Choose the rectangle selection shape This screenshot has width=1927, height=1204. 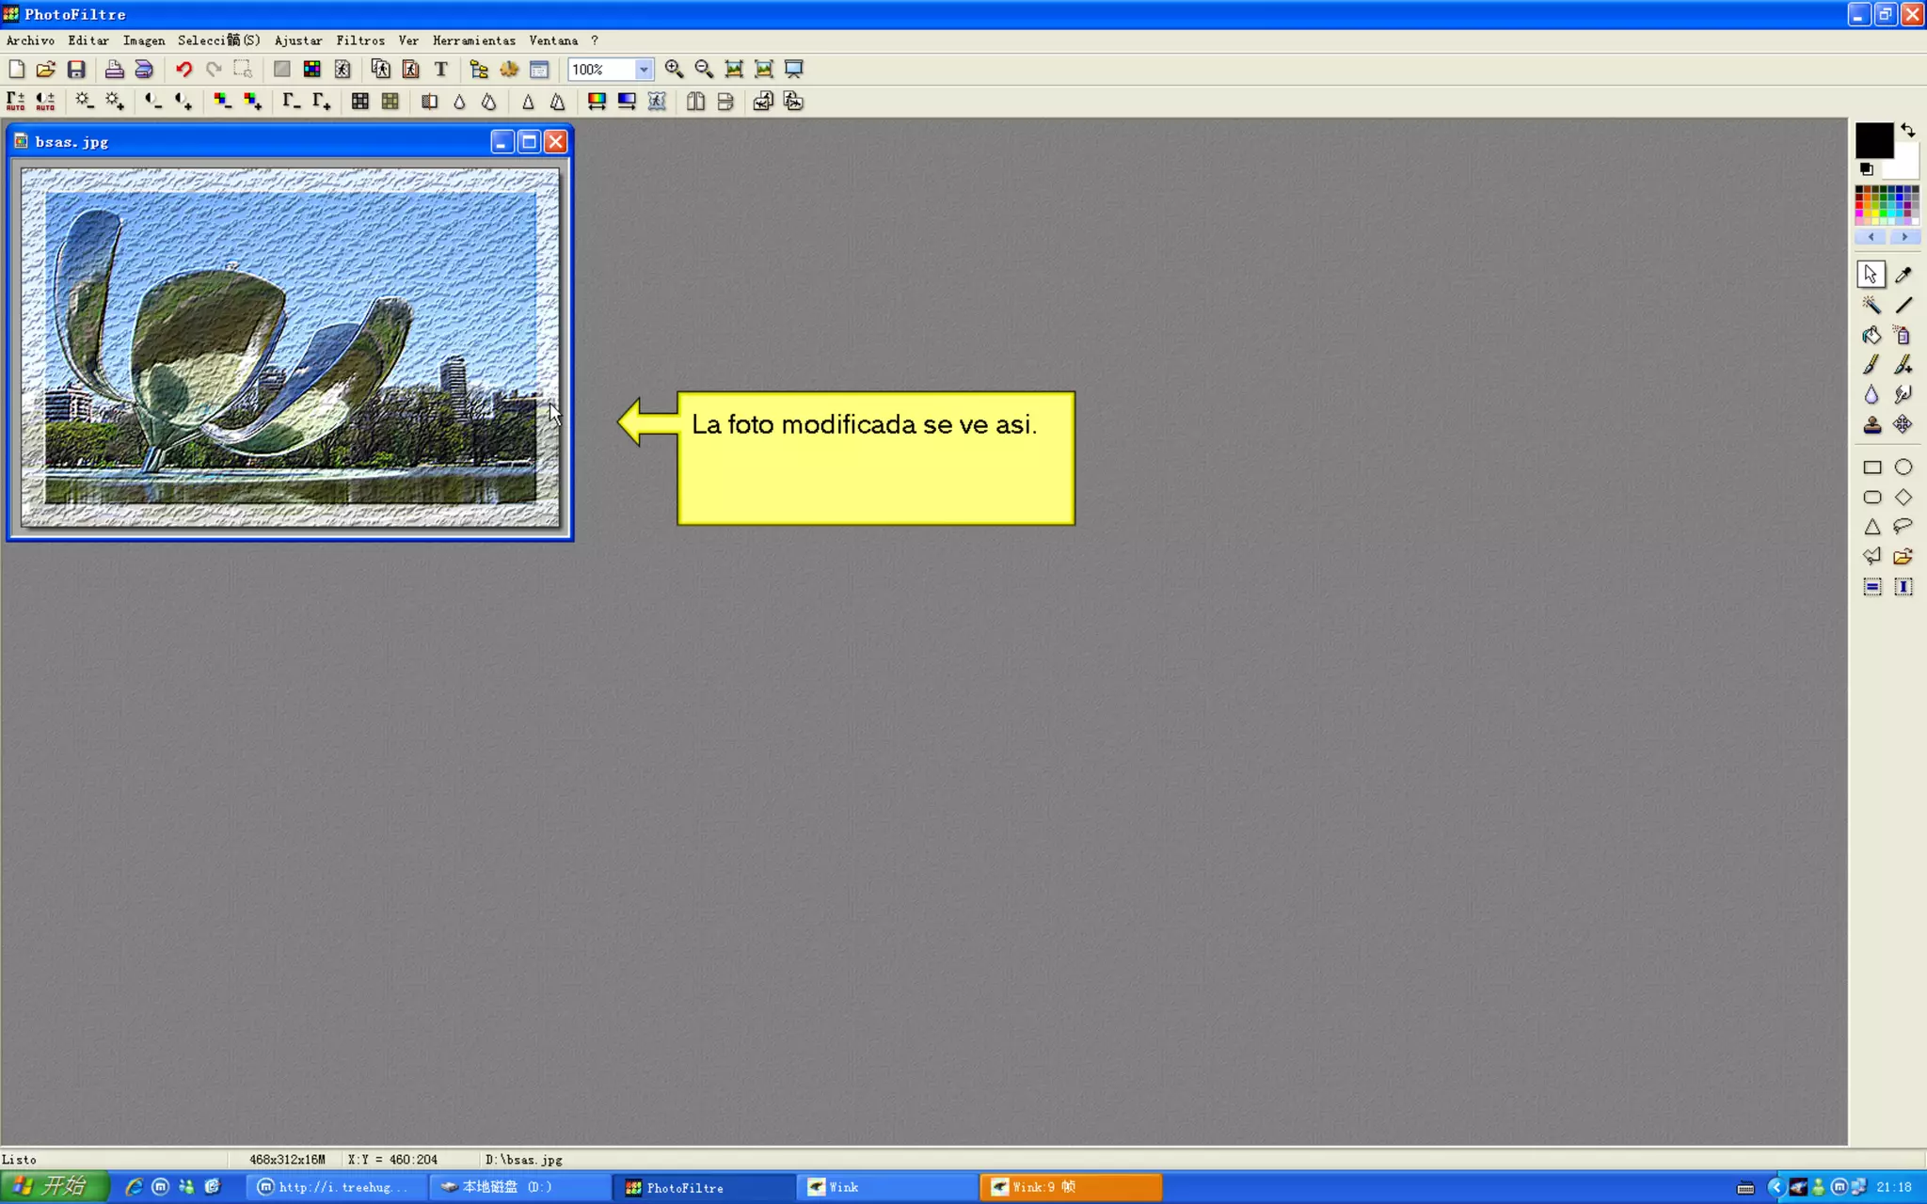point(1871,467)
